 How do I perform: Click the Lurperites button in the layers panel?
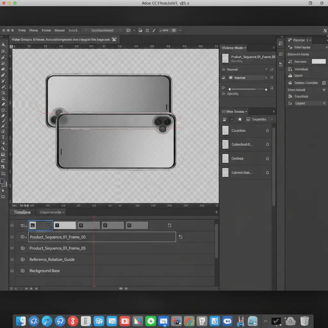[259, 119]
